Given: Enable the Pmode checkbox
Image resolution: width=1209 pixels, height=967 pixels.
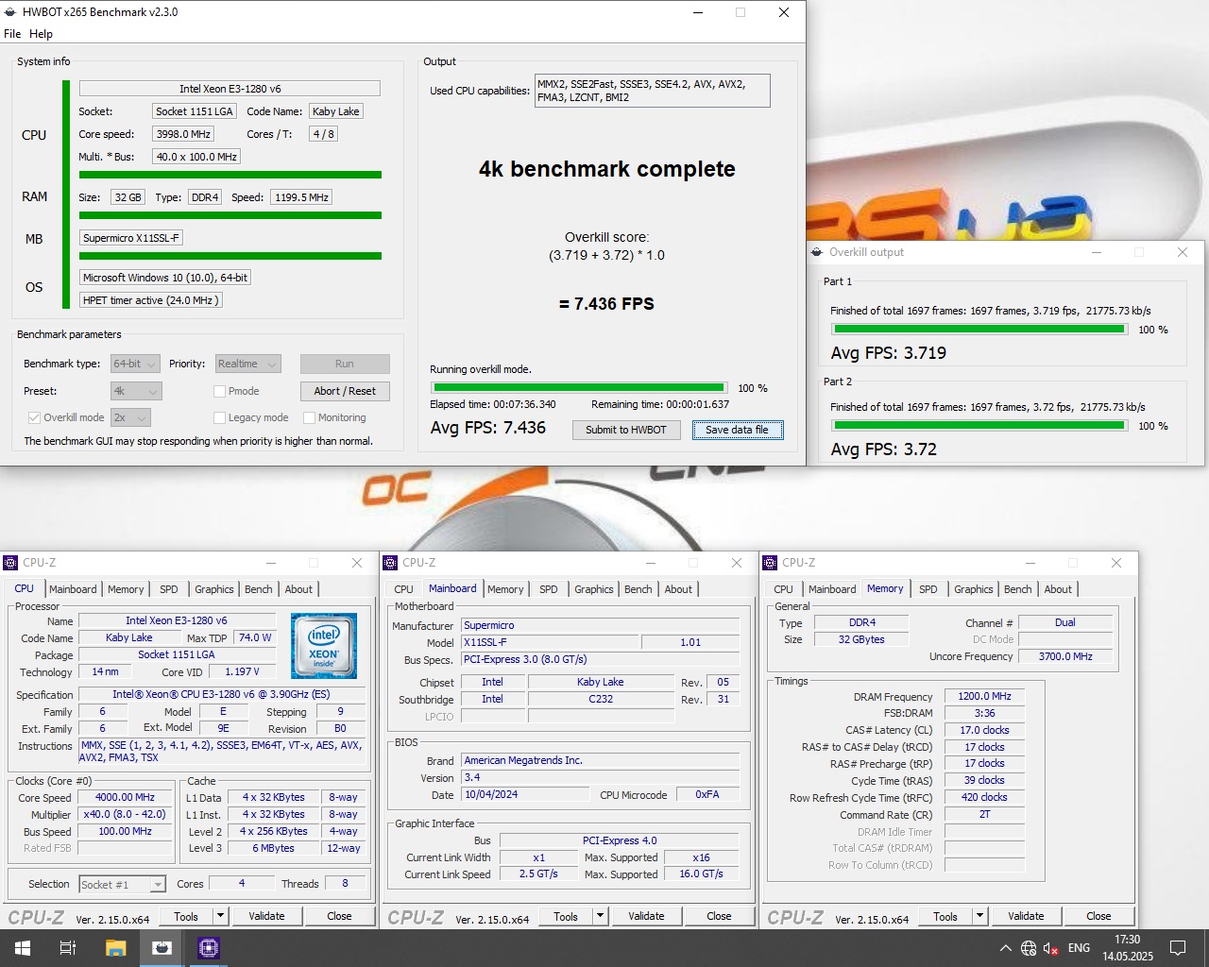Looking at the screenshot, I should click(219, 391).
